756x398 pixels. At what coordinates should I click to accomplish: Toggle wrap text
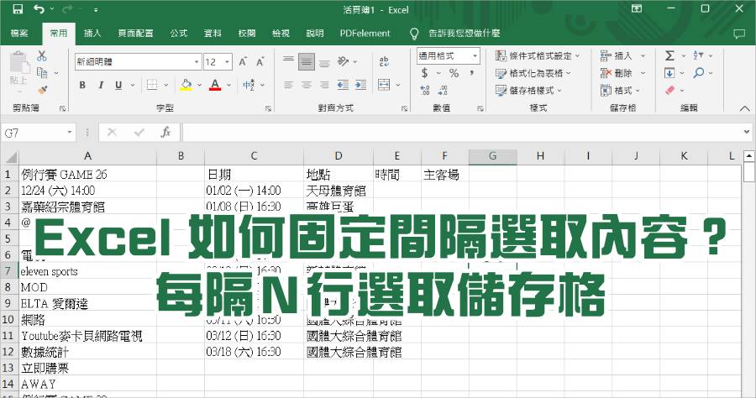[x=384, y=61]
